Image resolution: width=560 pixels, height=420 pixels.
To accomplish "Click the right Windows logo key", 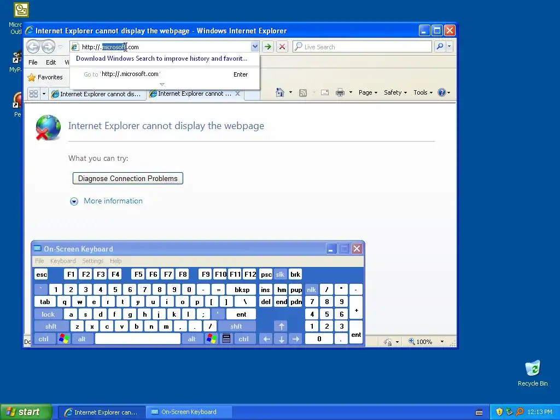I will click(x=212, y=339).
